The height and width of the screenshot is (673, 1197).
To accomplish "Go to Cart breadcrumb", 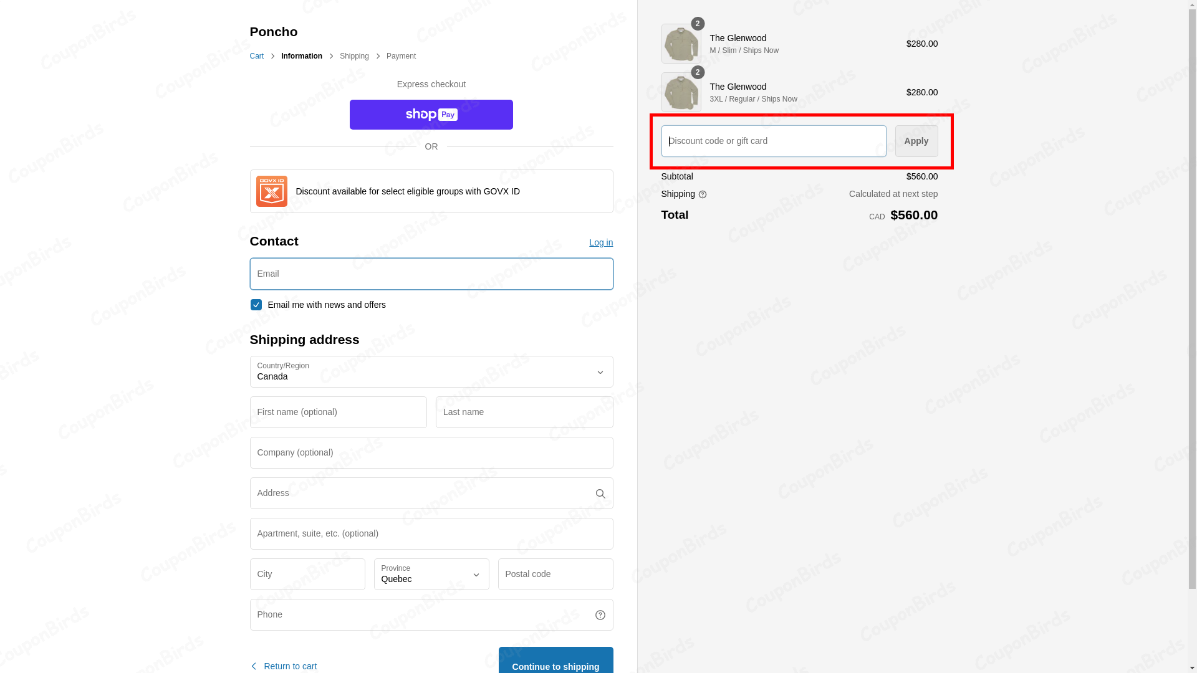I will coord(257,56).
